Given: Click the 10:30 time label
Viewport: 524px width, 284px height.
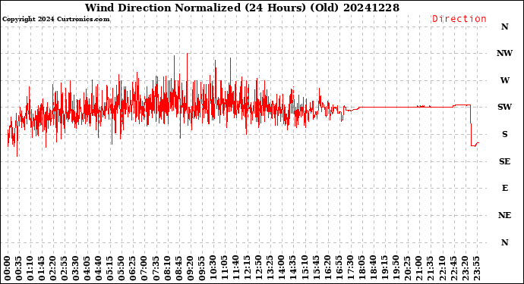Looking at the screenshot, I should [213, 268].
